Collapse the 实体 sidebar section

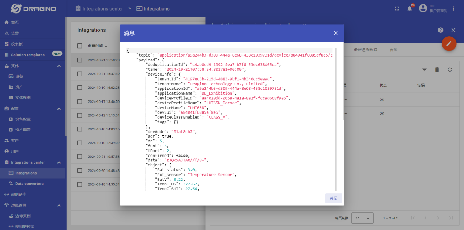click(59, 66)
